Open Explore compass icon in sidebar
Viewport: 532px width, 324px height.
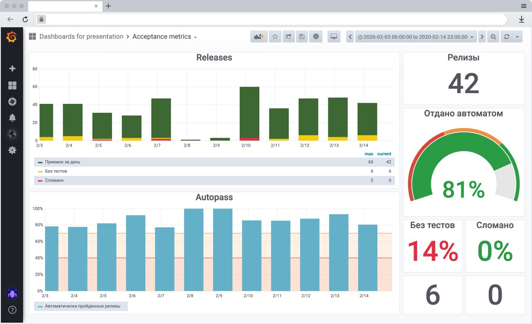[12, 102]
